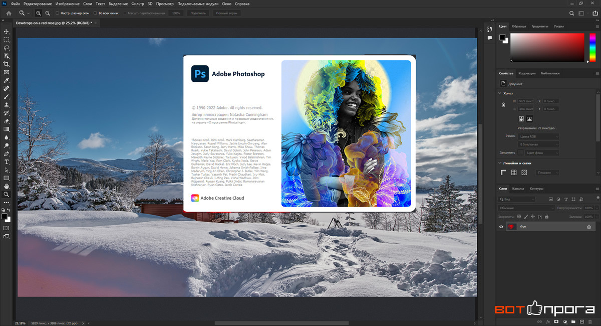Click the canvas width Ш input field
Viewport: 601px width, 326px height.
(x=526, y=101)
